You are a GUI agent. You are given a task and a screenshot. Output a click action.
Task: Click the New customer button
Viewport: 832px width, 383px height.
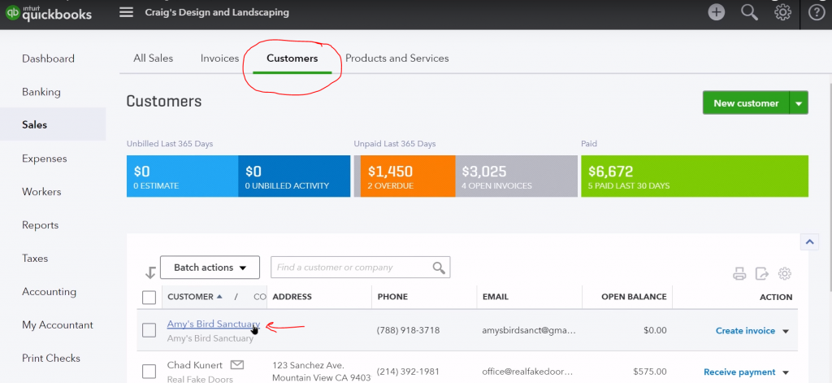click(x=746, y=103)
